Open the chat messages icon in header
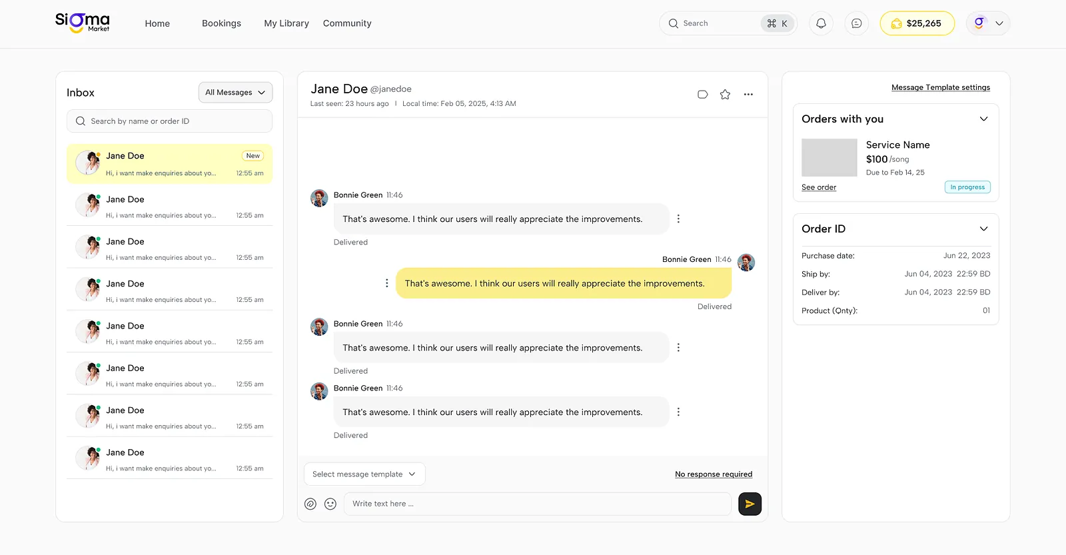Screen dimensions: 1066x555 click(857, 23)
